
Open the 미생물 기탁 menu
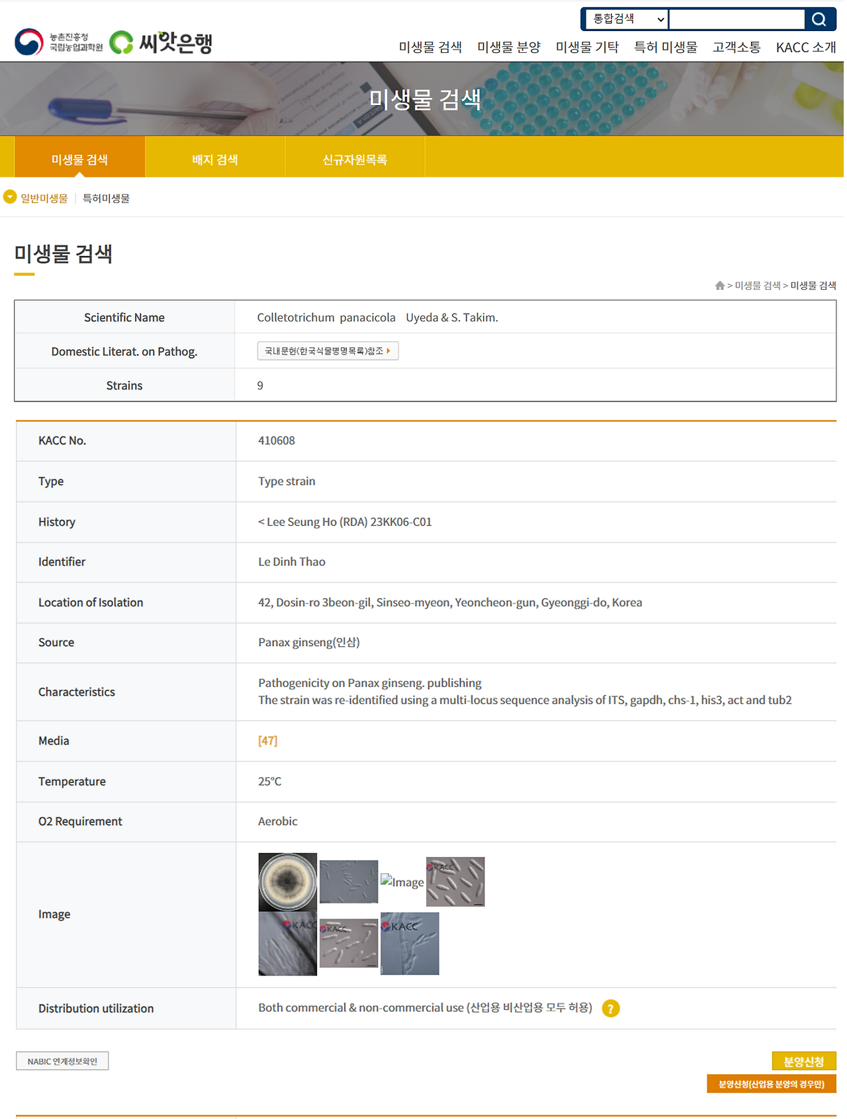[x=587, y=47]
